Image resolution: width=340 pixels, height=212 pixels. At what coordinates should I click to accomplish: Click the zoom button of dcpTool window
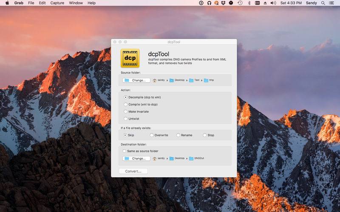(125, 42)
